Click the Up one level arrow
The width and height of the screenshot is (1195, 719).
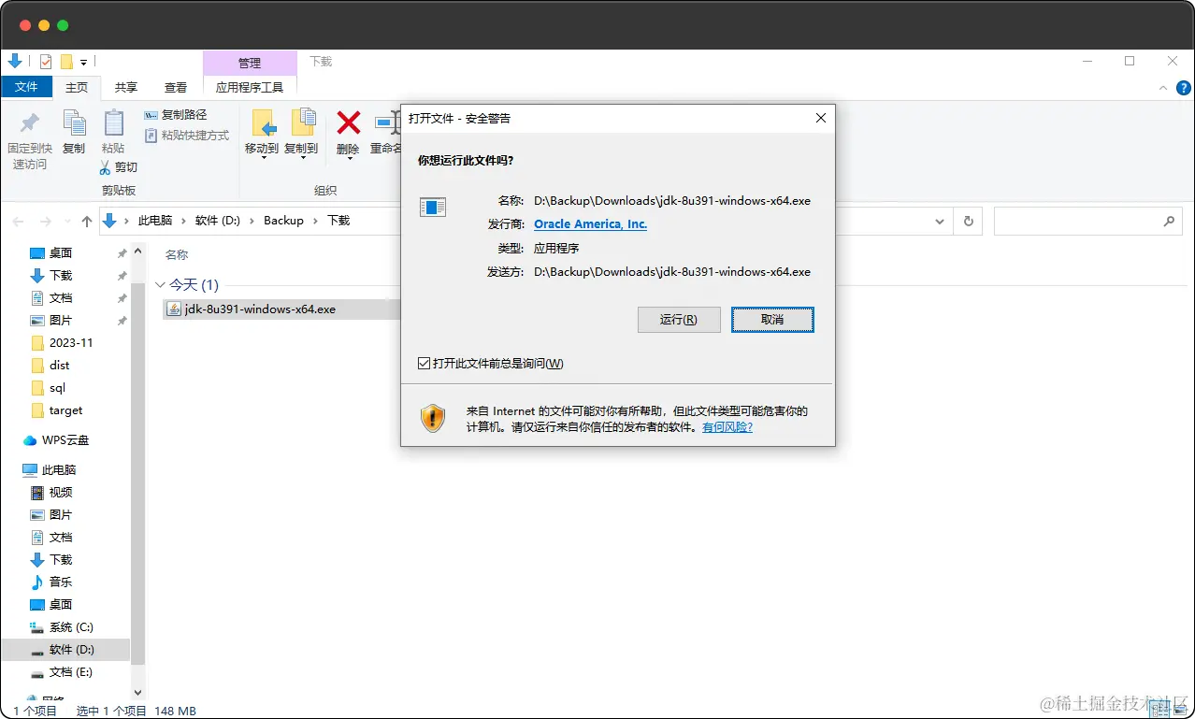[x=87, y=222]
